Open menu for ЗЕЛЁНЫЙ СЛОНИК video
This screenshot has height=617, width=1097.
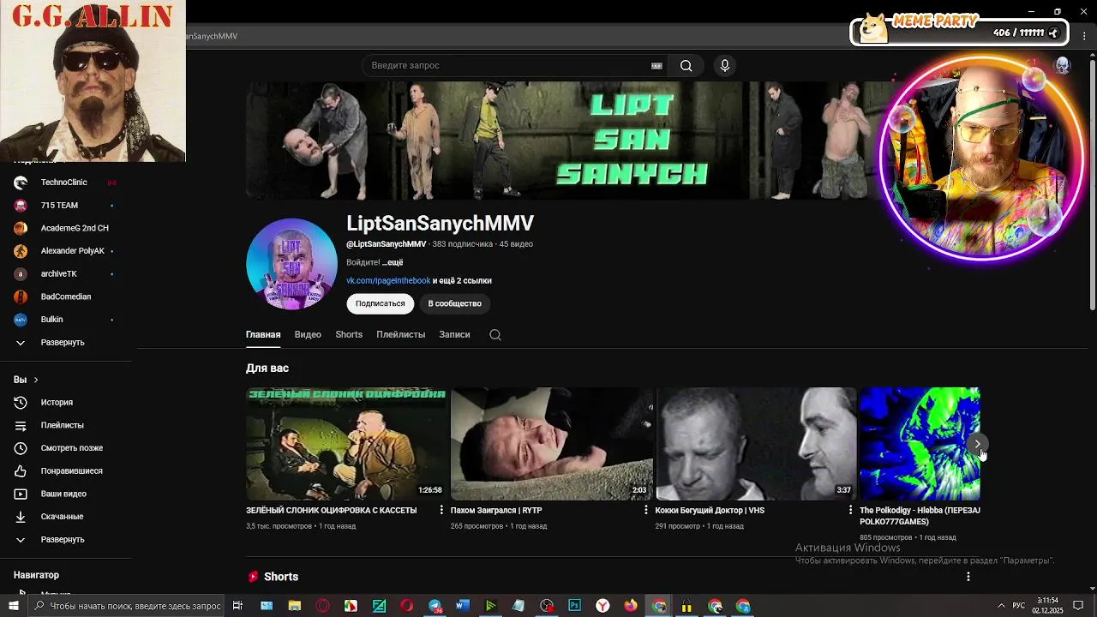441,510
